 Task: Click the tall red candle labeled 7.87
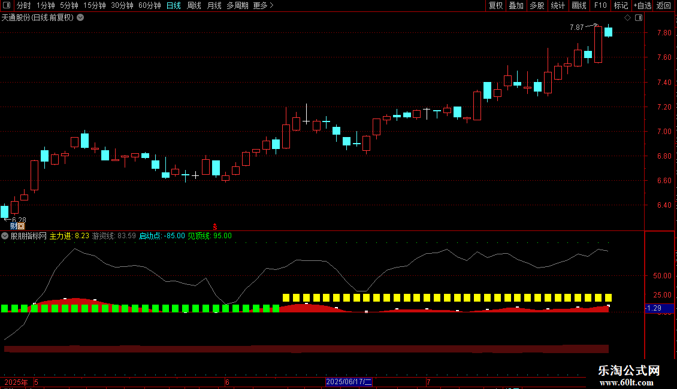pyautogui.click(x=598, y=44)
